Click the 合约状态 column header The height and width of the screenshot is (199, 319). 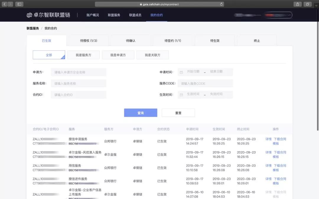click(x=163, y=129)
